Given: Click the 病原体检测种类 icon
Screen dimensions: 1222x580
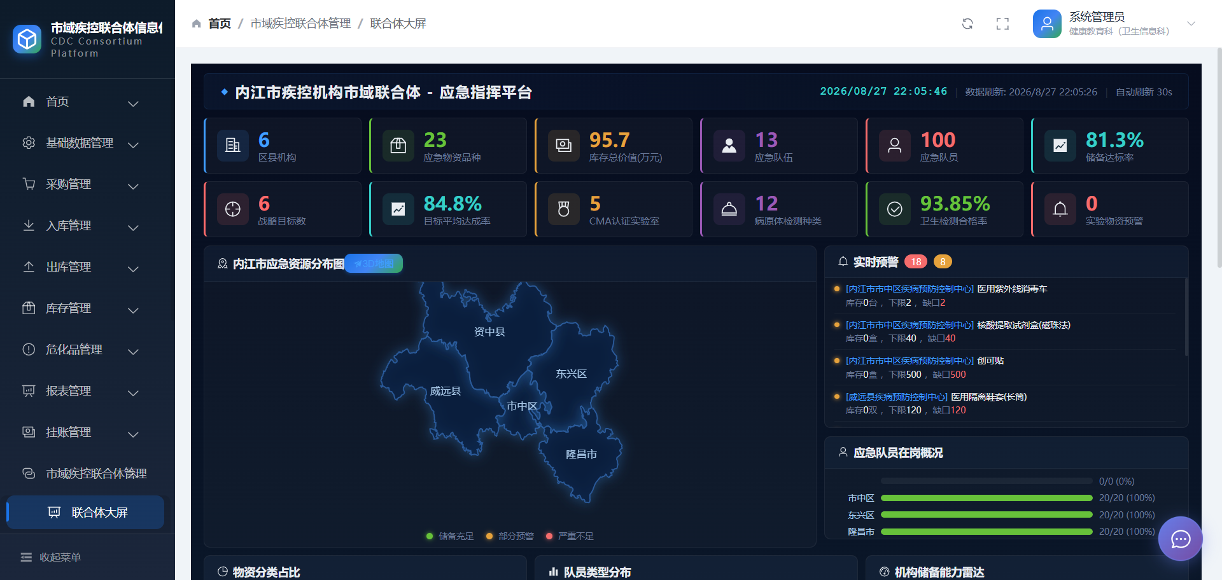Looking at the screenshot, I should [729, 209].
